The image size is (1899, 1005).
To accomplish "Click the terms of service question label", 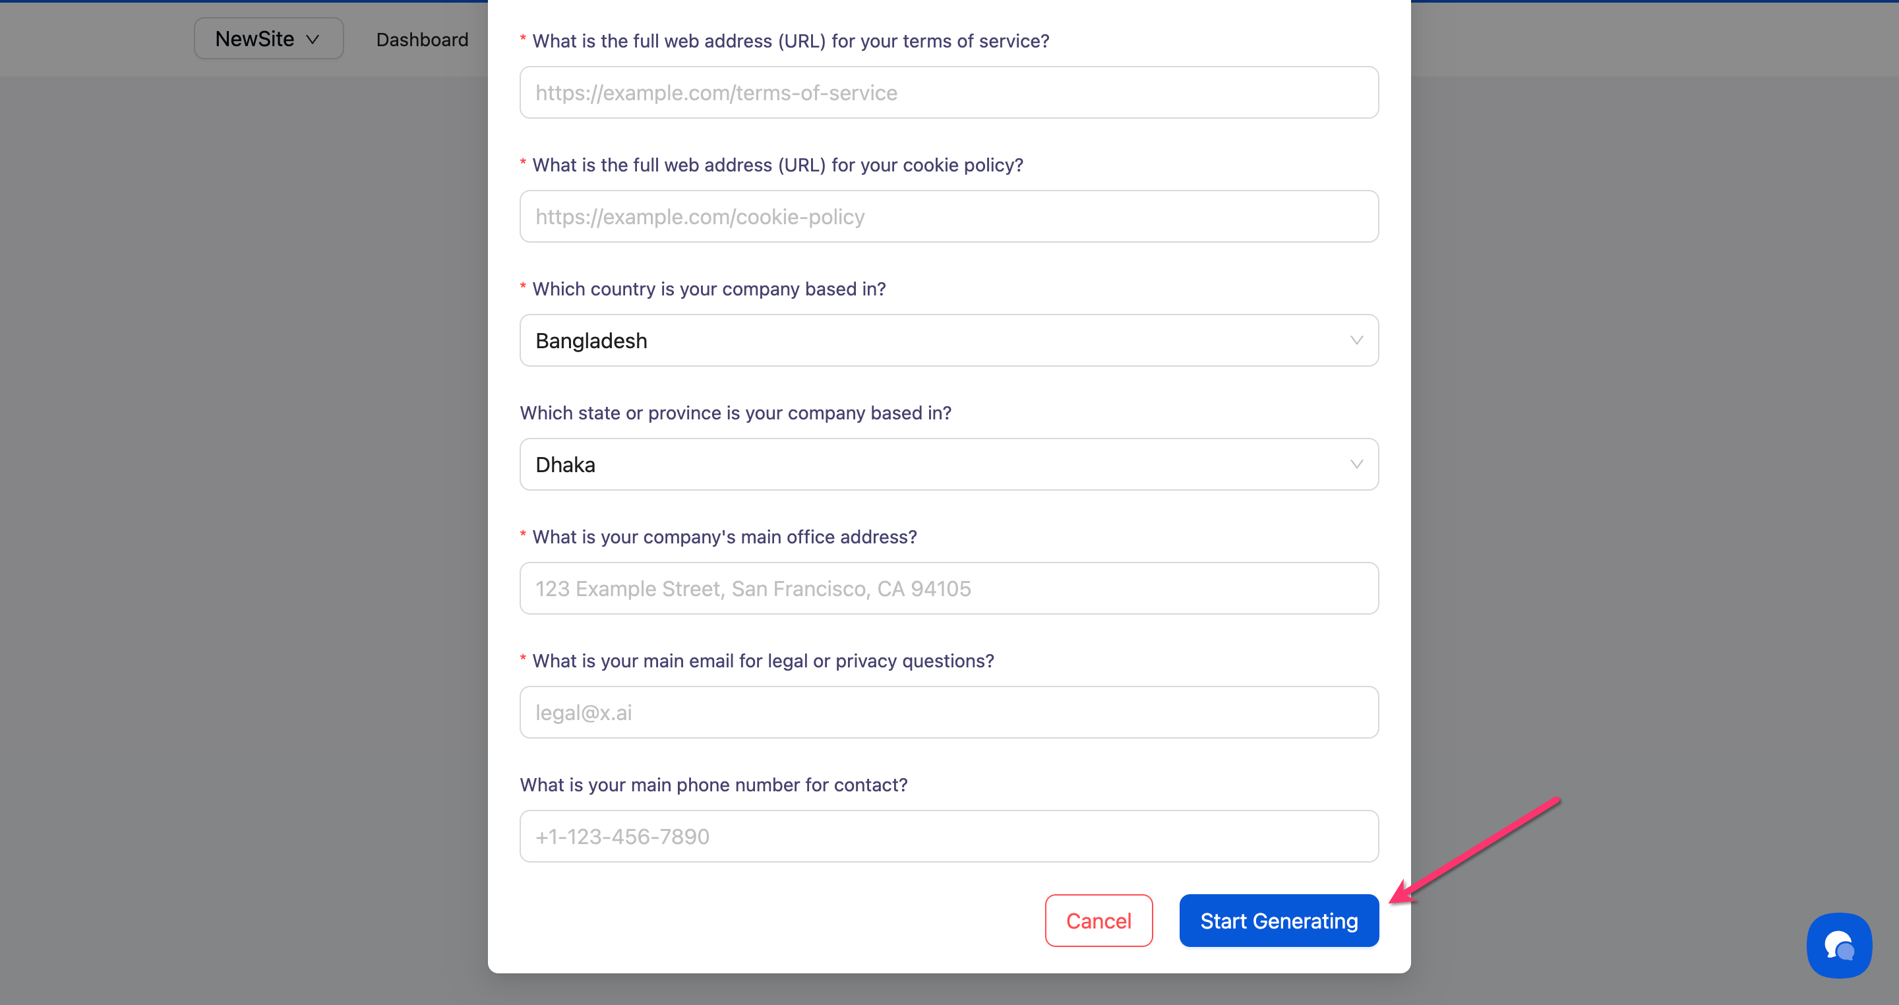I will (x=791, y=42).
